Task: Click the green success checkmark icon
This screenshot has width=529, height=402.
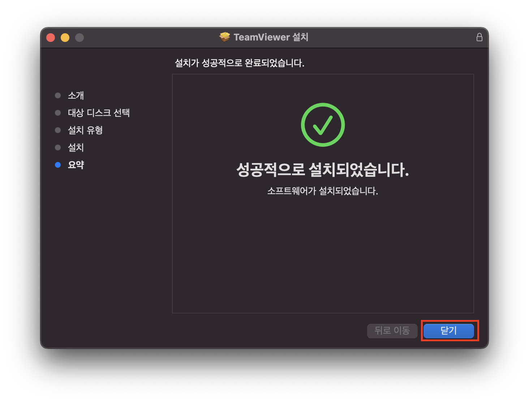Action: click(323, 124)
